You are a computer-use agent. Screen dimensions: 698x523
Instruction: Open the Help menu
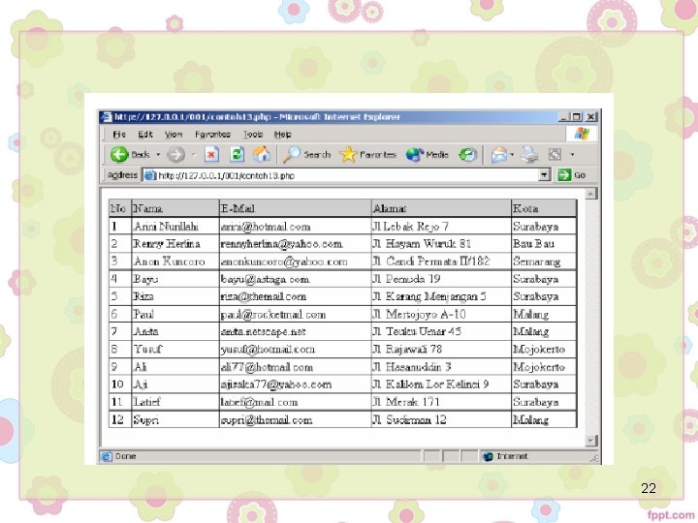(283, 135)
